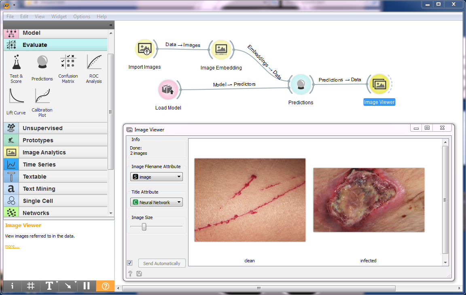Open the orange help icon in bottom toolbar
The height and width of the screenshot is (295, 466).
point(106,286)
